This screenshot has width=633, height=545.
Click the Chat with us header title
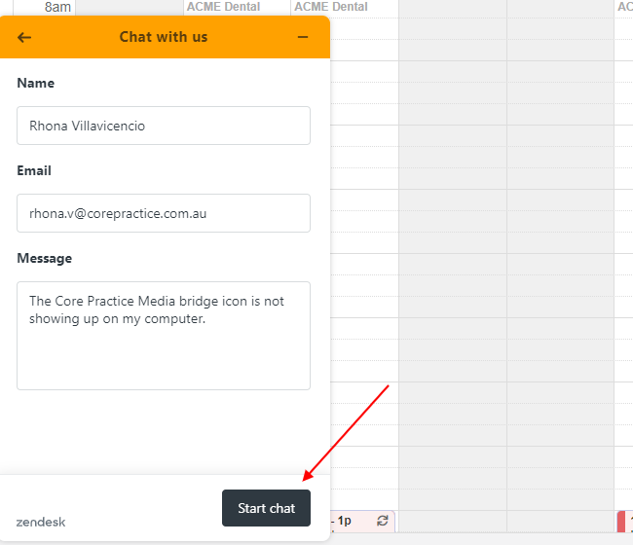click(164, 37)
